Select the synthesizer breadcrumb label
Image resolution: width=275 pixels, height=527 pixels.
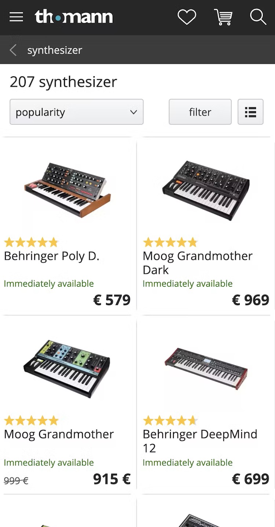[x=55, y=50]
